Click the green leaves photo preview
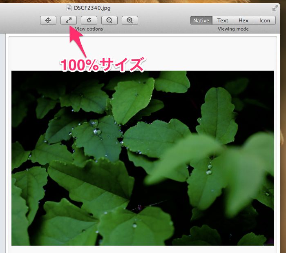This screenshot has width=286, height=253. 143,158
